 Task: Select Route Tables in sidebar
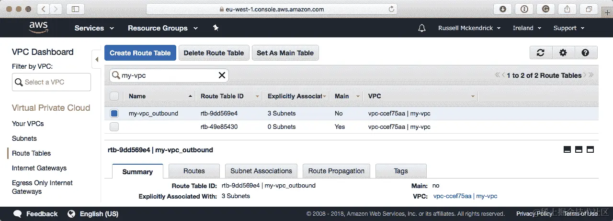click(x=31, y=153)
